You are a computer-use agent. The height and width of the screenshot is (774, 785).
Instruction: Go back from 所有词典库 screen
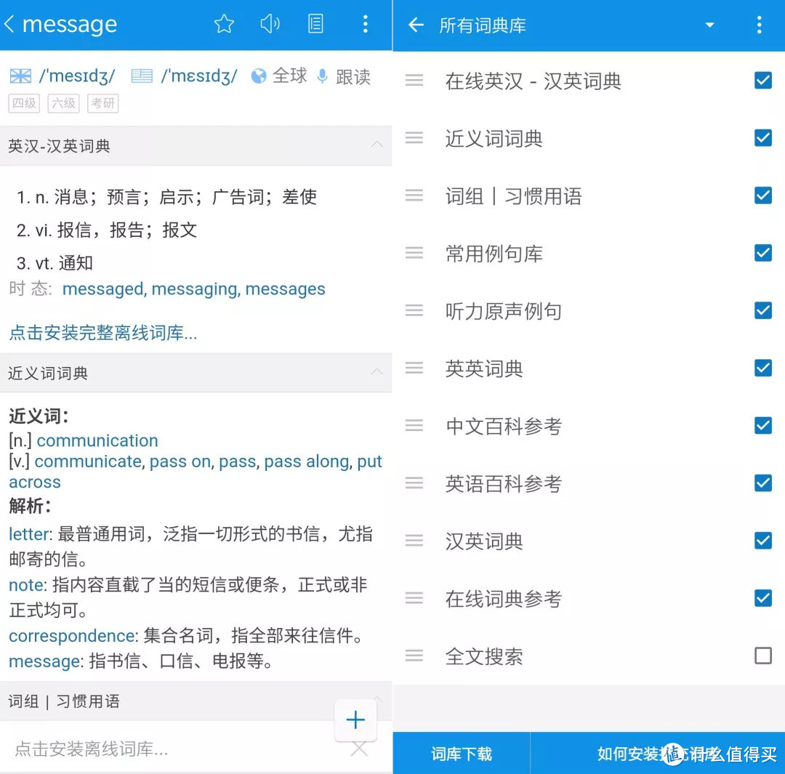click(x=416, y=25)
